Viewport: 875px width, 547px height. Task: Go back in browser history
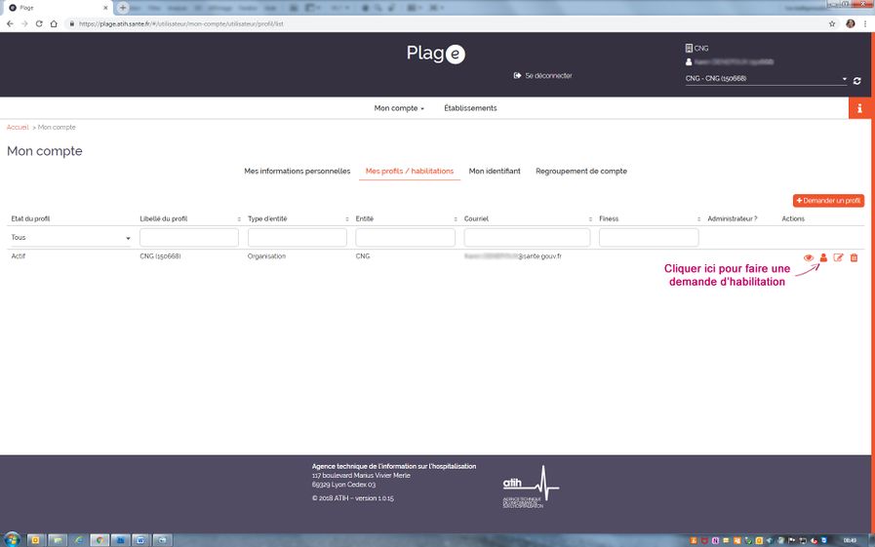10,23
